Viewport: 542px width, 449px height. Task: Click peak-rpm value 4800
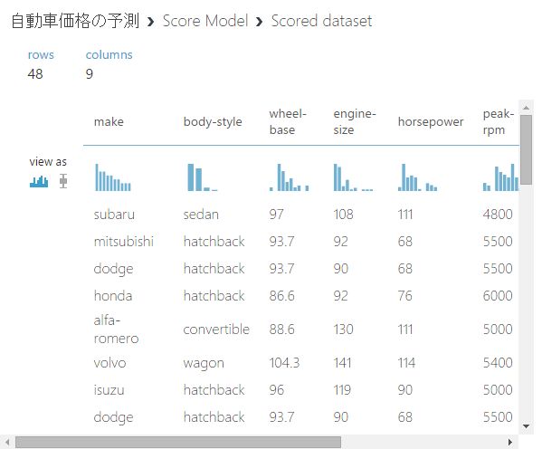(x=498, y=215)
